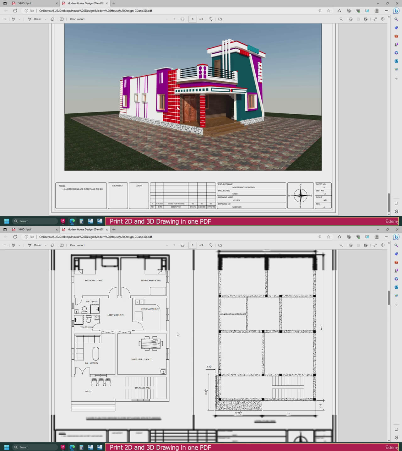Open Settings and more menu in page 9 window

tap(387, 11)
